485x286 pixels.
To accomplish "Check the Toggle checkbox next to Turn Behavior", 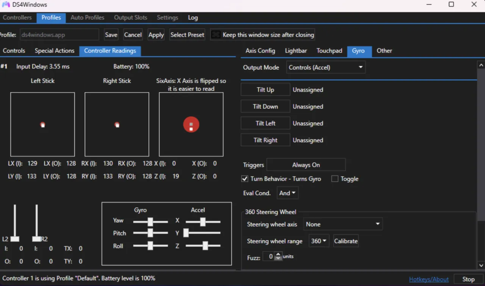I will tap(335, 179).
